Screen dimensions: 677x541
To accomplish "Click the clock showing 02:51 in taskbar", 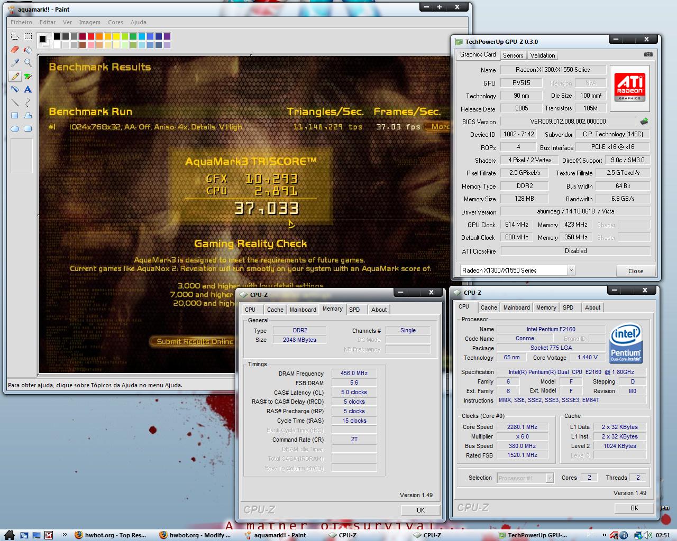I will pos(662,535).
